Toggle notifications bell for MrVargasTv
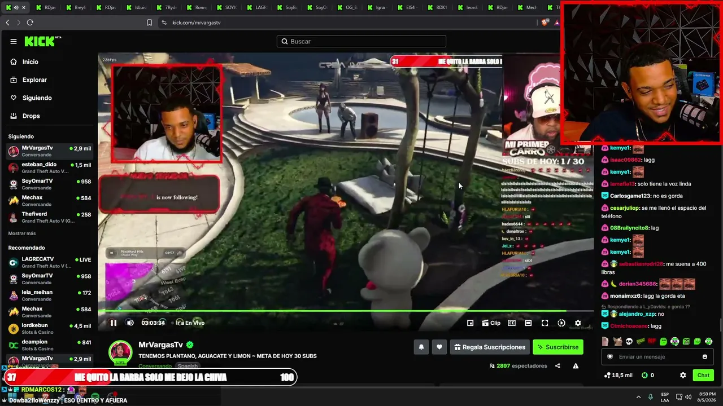This screenshot has height=406, width=723. coord(421,347)
